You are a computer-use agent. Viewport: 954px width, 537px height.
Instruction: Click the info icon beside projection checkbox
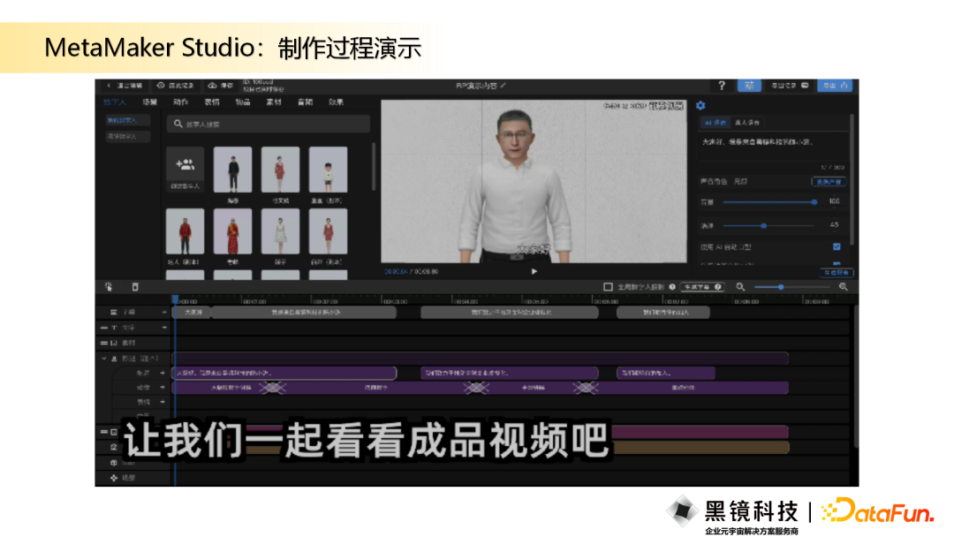(x=672, y=287)
